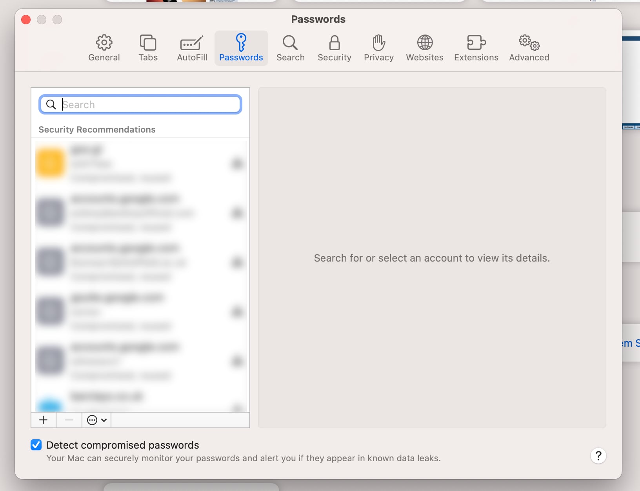The width and height of the screenshot is (640, 491).
Task: Open the Search preferences pane
Action: click(290, 48)
